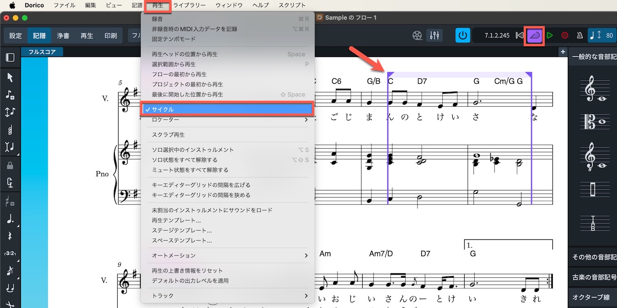Open the video window film reel
The height and width of the screenshot is (308, 617).
point(417,35)
